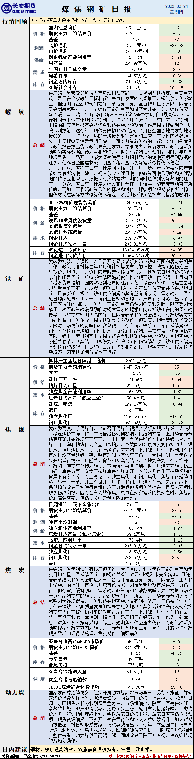Click the value 827.8元/吨
This screenshot has width=194, height=759.
pos(136,647)
